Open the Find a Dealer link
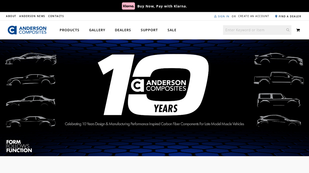 [289, 17]
